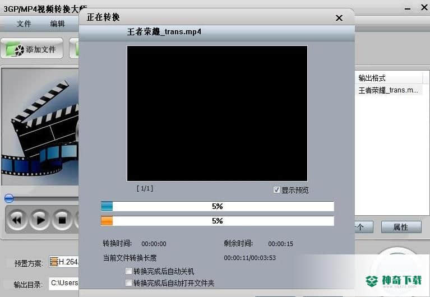The height and width of the screenshot is (297, 430).
Task: Click the [1/1] file counter
Action: [x=145, y=188]
